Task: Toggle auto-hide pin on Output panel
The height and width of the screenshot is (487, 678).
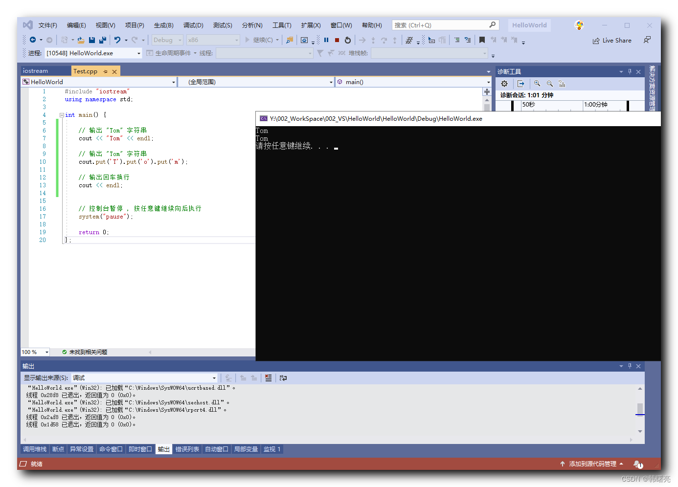Action: click(x=630, y=366)
